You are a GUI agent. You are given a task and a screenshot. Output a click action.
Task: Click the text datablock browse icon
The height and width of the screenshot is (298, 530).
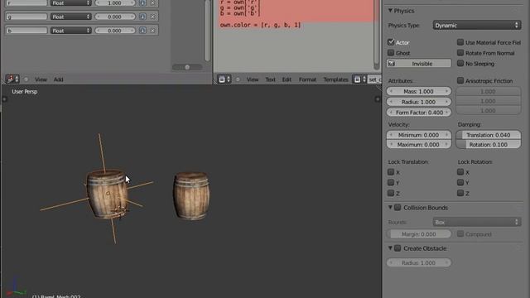[x=359, y=79]
